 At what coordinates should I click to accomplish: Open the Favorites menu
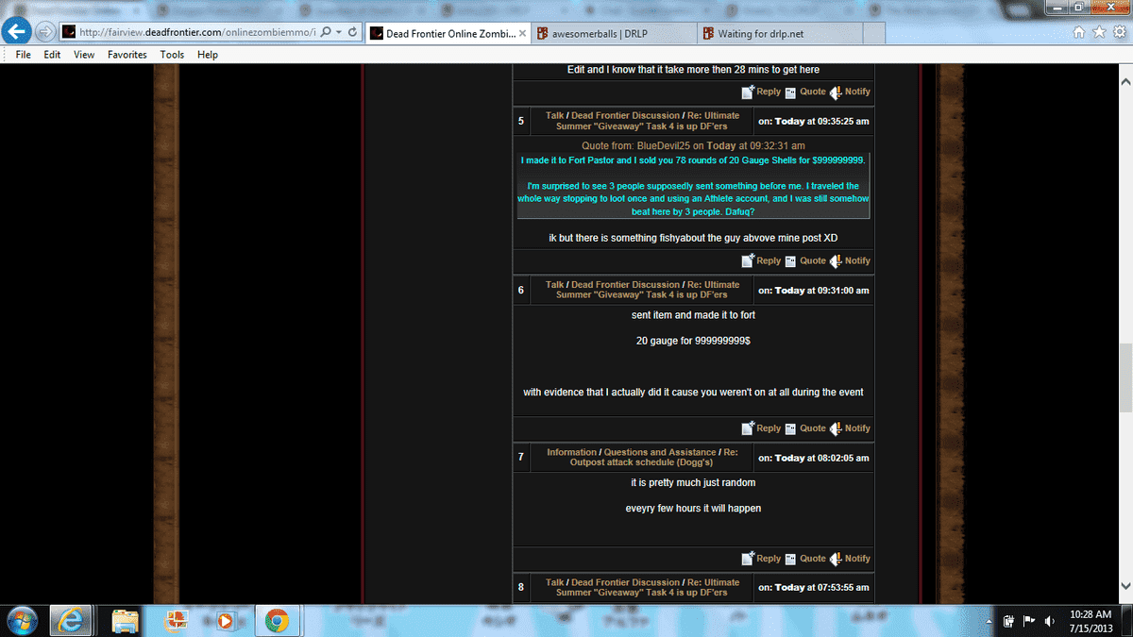click(x=127, y=55)
